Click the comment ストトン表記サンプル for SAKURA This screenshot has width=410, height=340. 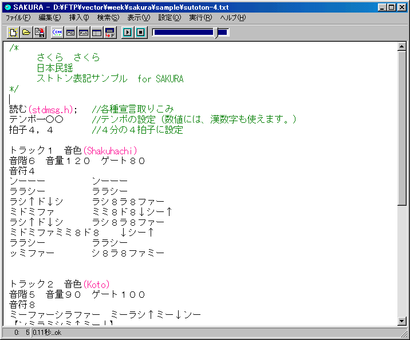coord(110,78)
